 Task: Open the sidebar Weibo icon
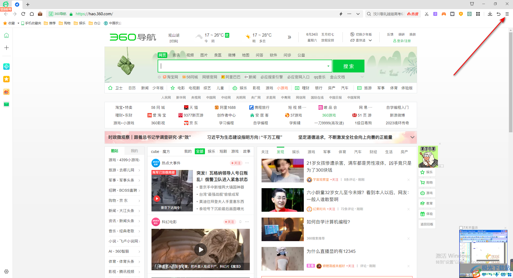6,92
